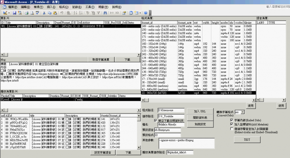
Task: Show the Database Window icon
Action: click(131, 13)
